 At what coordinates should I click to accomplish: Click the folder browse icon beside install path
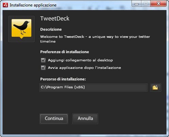(x=155, y=88)
